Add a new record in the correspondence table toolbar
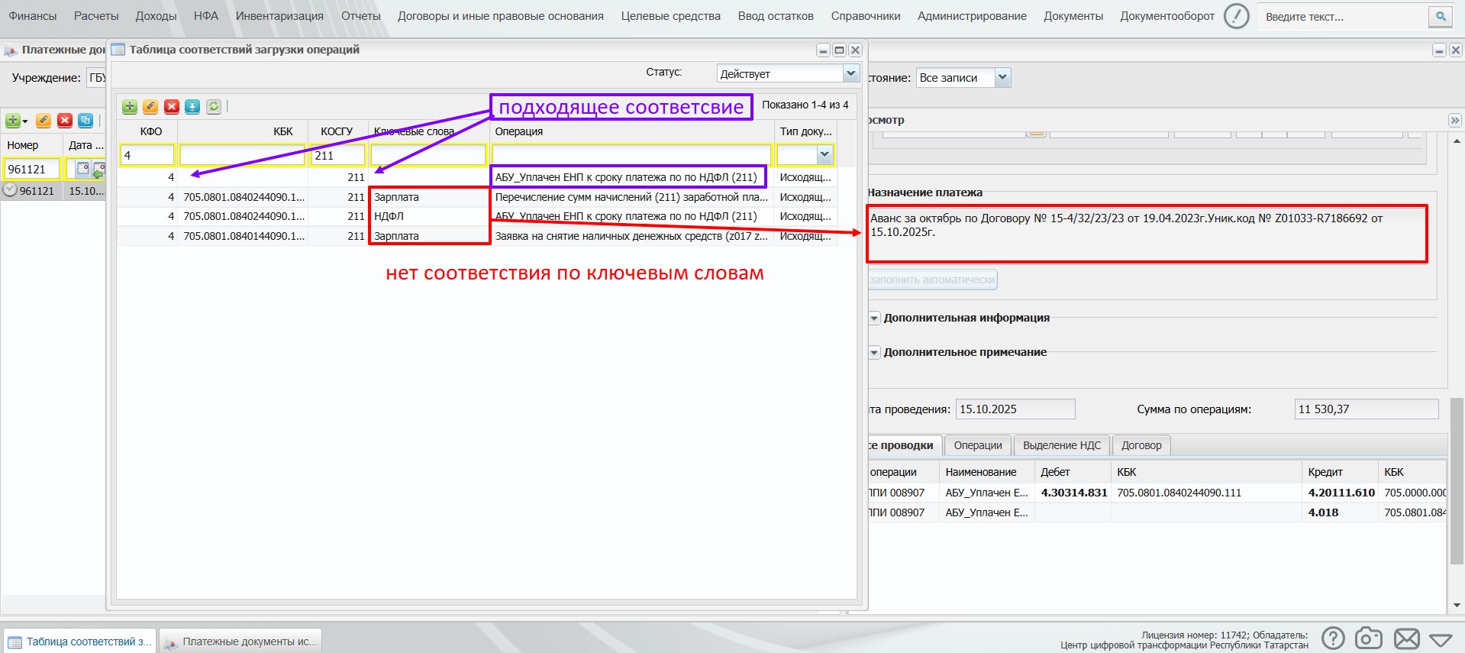This screenshot has width=1465, height=653. click(x=130, y=107)
